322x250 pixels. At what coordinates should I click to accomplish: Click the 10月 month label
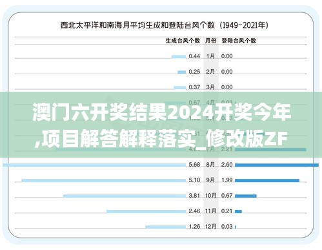(210, 196)
